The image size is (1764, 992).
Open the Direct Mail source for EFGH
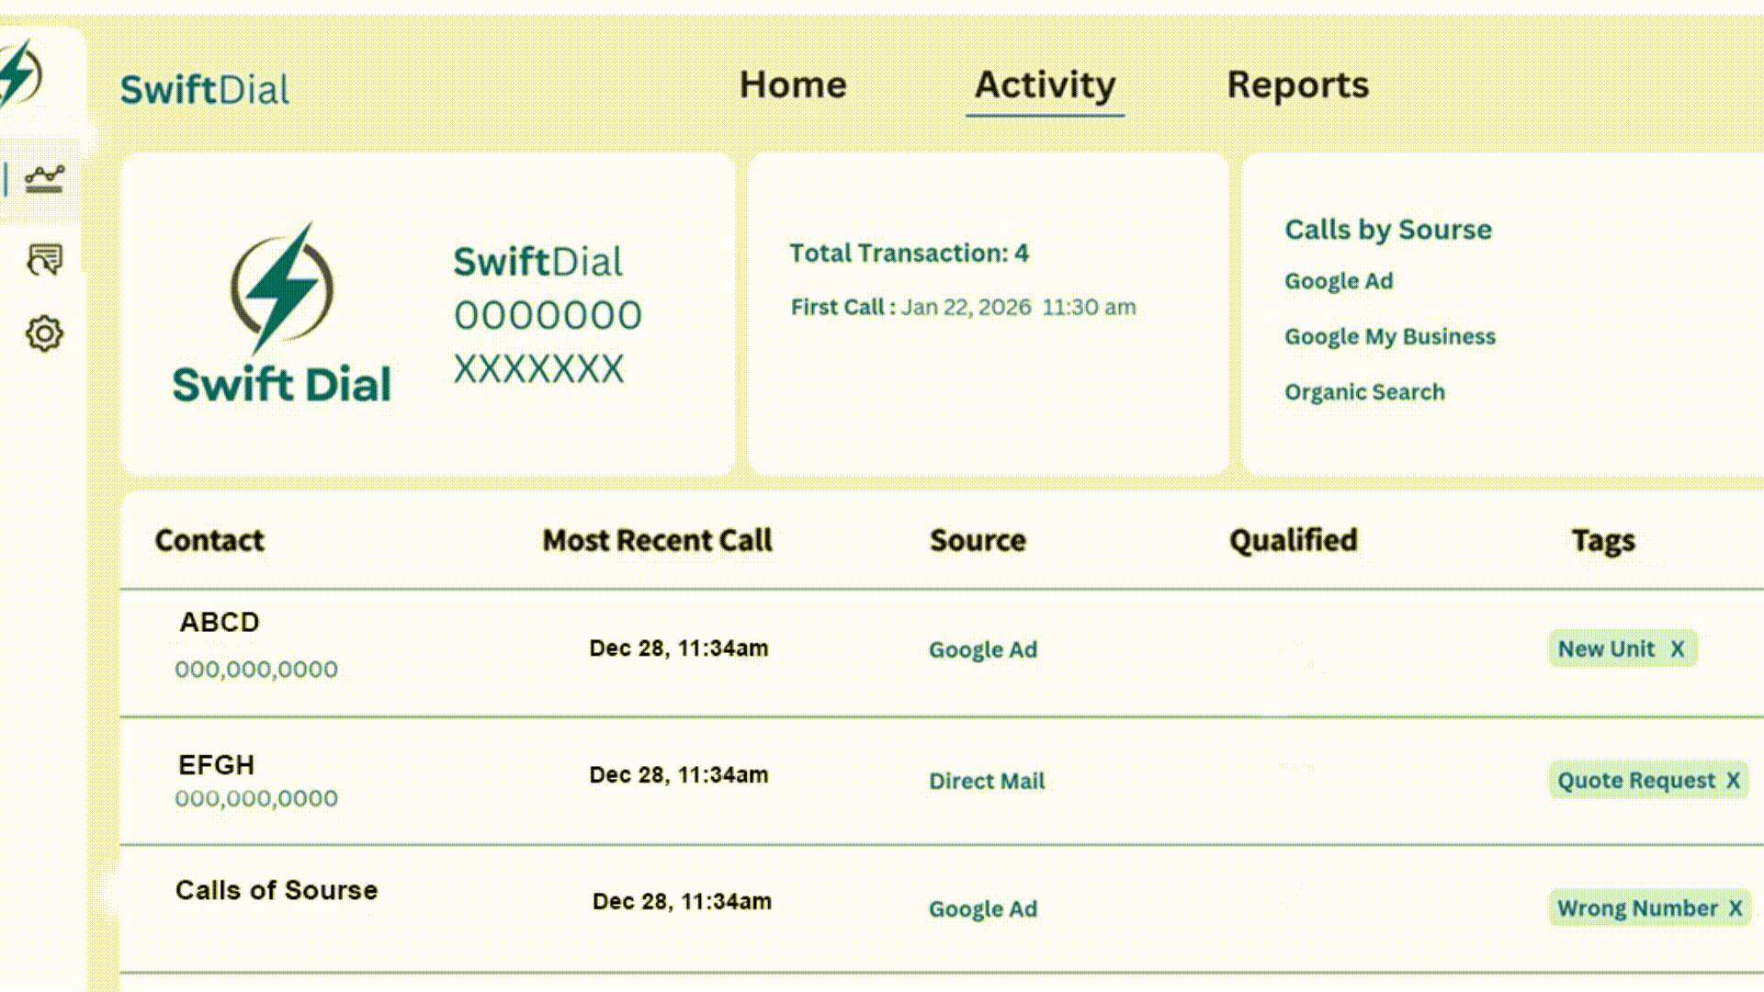(x=987, y=782)
